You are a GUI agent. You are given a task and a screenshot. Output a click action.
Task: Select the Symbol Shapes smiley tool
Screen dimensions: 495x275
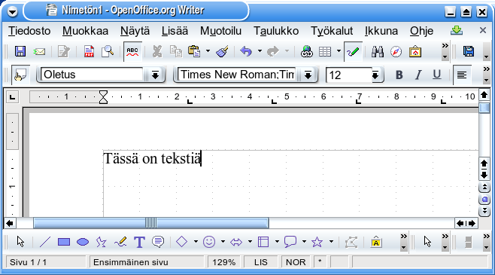pyautogui.click(x=209, y=242)
